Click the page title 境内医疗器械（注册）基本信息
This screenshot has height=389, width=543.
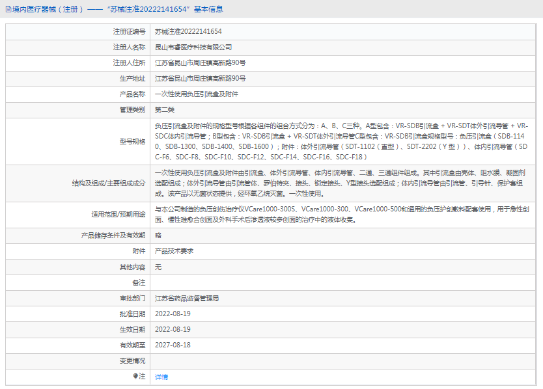[118, 9]
